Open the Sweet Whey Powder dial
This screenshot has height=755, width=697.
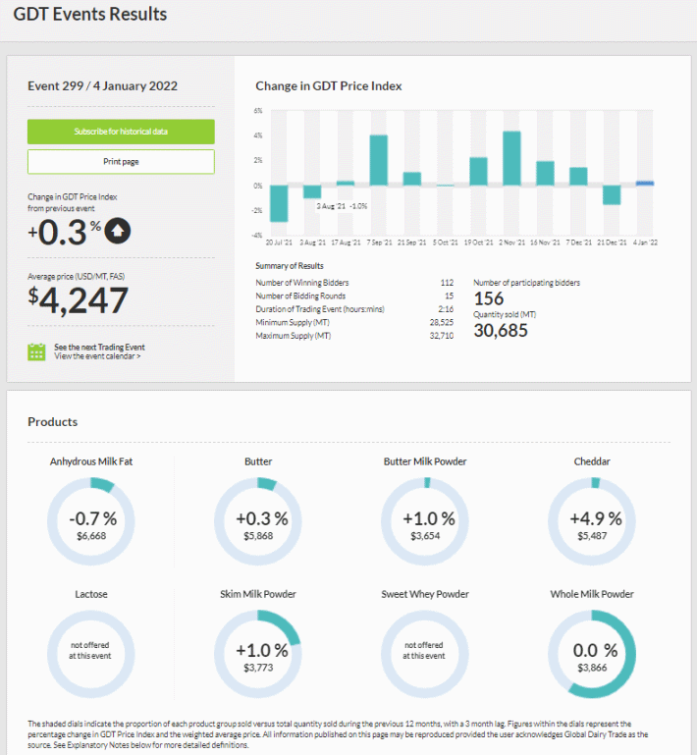click(425, 654)
